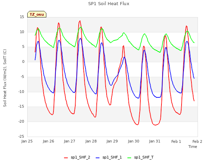Toggle the sp1_SHF_2 legend label

(80, 157)
